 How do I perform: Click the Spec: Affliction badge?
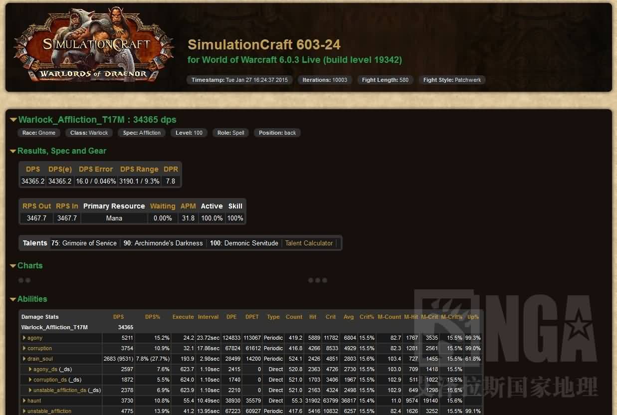[142, 133]
